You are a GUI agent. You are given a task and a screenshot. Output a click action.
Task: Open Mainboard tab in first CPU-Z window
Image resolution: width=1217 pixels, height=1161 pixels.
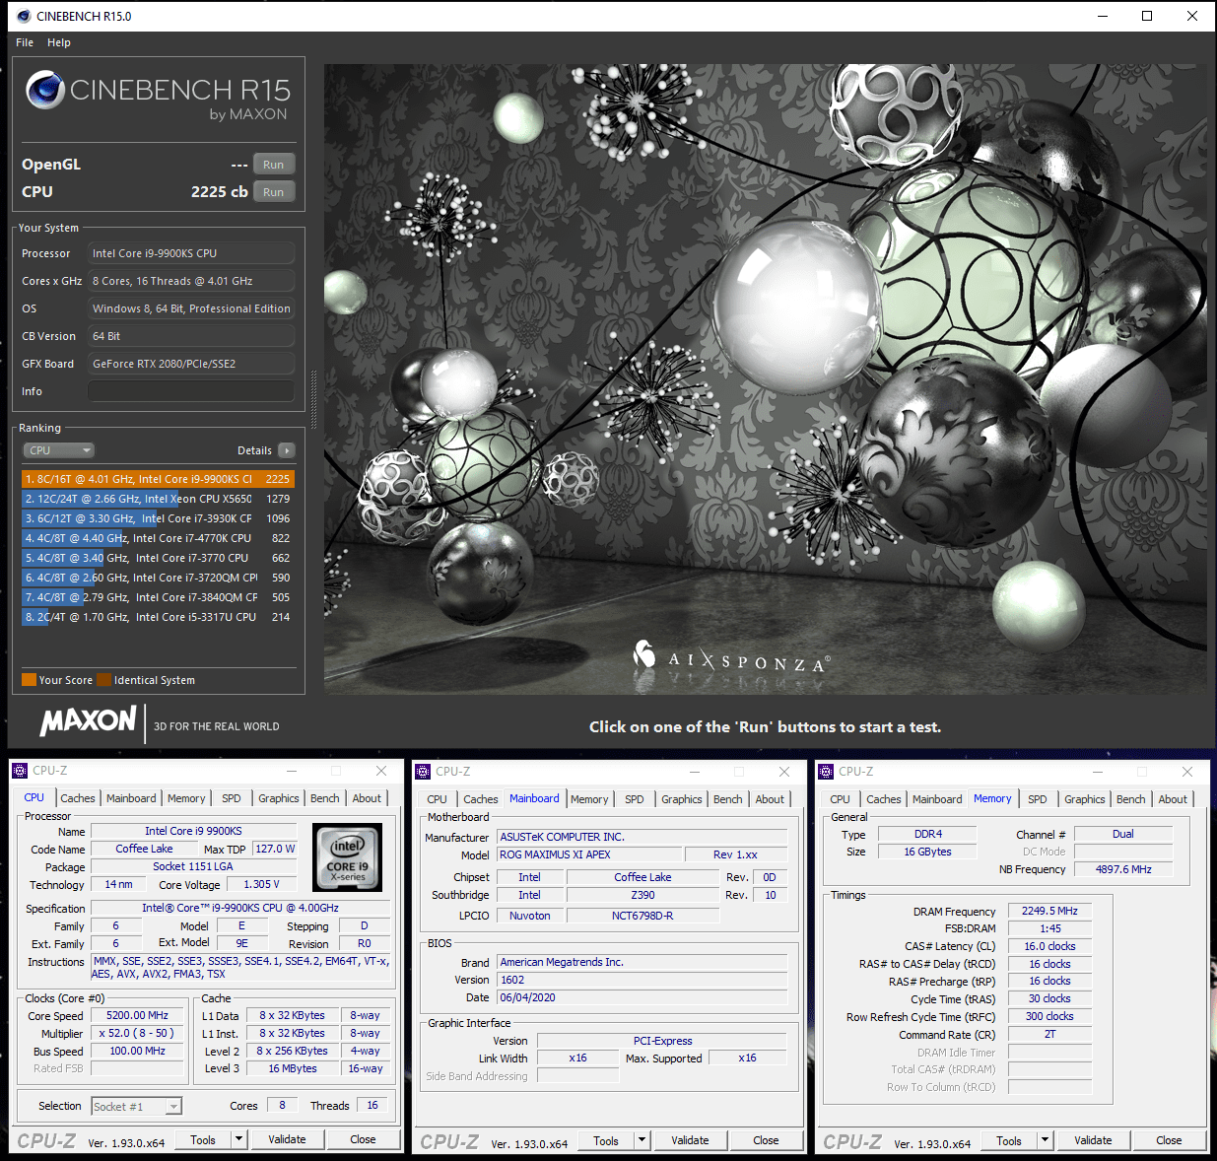131,798
